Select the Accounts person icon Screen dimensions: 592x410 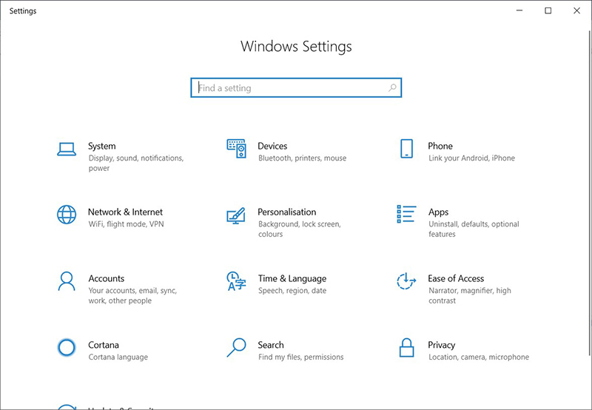67,281
